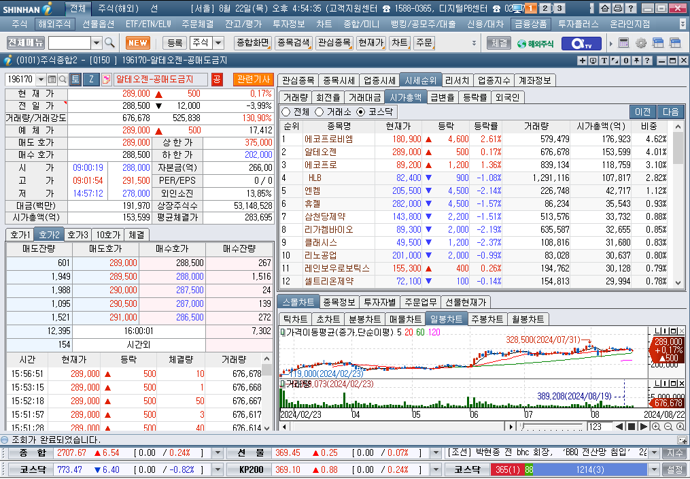The height and width of the screenshot is (479, 690).
Task: Click the 다음 button
Action: click(671, 112)
